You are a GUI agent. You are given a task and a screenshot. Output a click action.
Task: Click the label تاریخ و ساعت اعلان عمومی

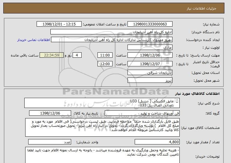tap(105, 24)
